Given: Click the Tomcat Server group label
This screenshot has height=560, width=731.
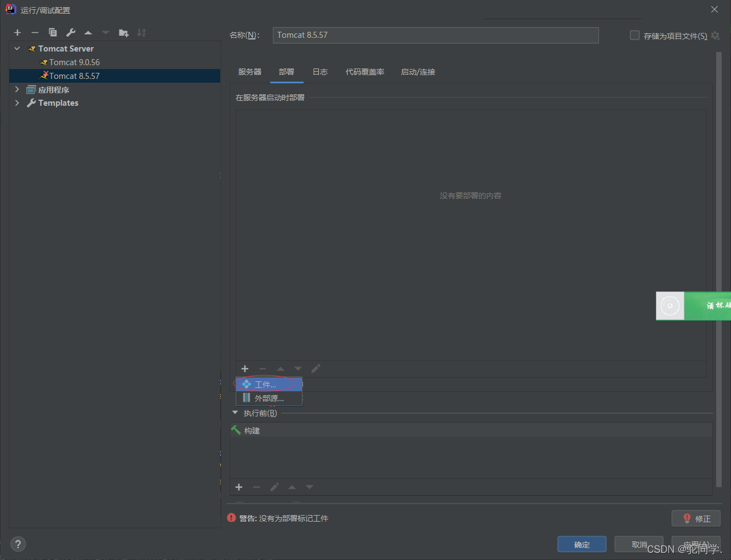Looking at the screenshot, I should click(66, 49).
